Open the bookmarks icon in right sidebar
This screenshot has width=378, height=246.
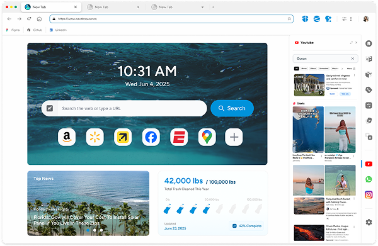click(x=369, y=43)
